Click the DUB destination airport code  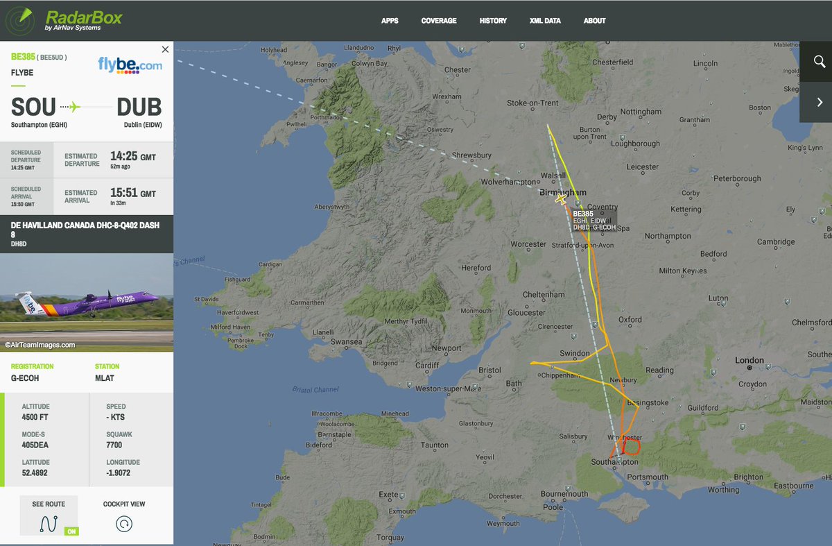point(139,107)
